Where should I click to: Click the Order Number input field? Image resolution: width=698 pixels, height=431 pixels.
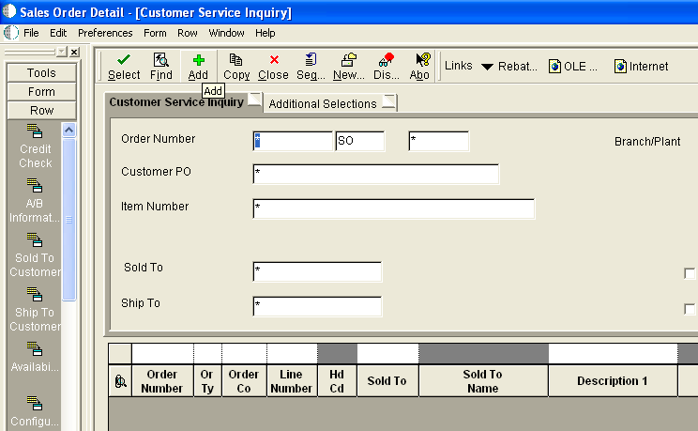(293, 141)
